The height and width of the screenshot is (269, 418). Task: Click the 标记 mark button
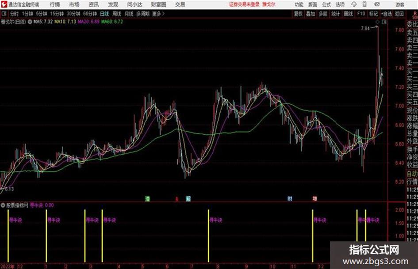[x=373, y=14]
